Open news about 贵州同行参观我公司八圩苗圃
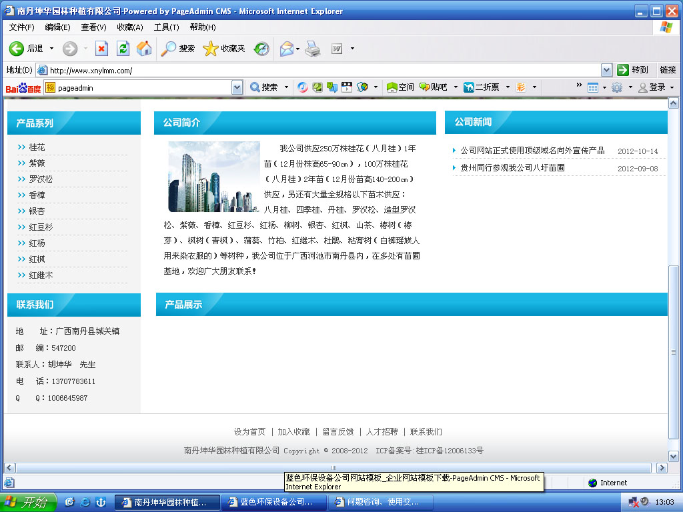Image resolution: width=683 pixels, height=512 pixels. point(512,168)
